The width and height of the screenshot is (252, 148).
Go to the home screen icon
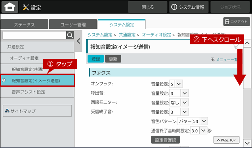(10, 7)
